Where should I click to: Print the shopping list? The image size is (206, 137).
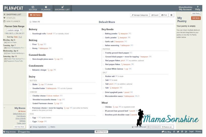(164, 15)
